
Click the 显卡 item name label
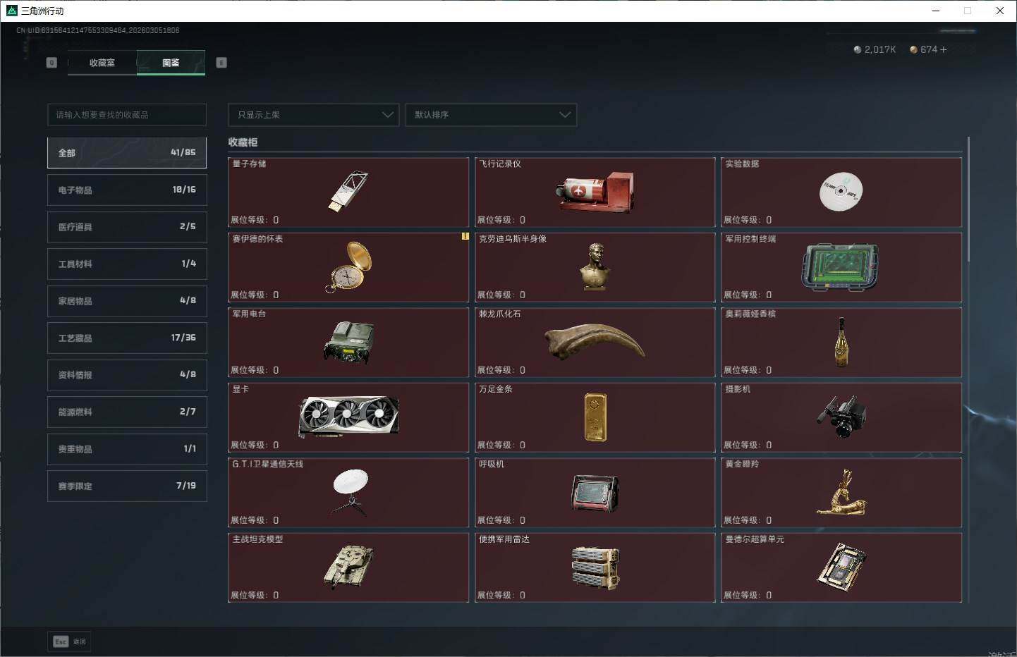coord(240,389)
